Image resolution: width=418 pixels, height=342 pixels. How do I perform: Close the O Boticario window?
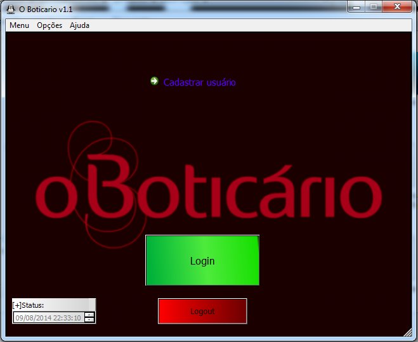[397, 7]
